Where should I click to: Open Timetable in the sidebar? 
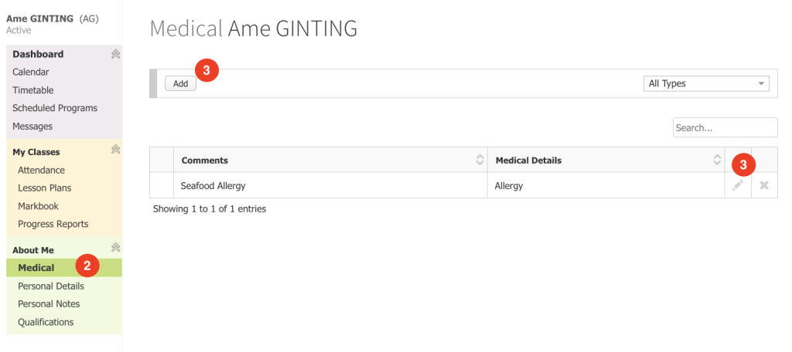pos(32,90)
